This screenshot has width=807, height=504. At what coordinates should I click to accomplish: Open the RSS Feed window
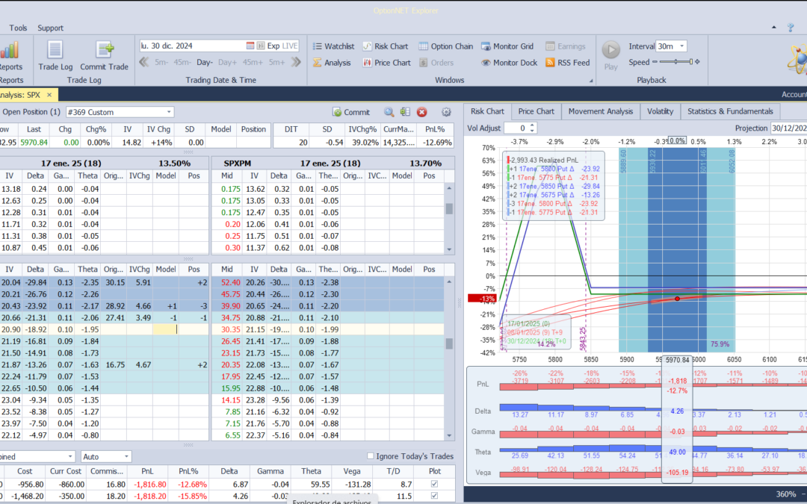point(567,63)
